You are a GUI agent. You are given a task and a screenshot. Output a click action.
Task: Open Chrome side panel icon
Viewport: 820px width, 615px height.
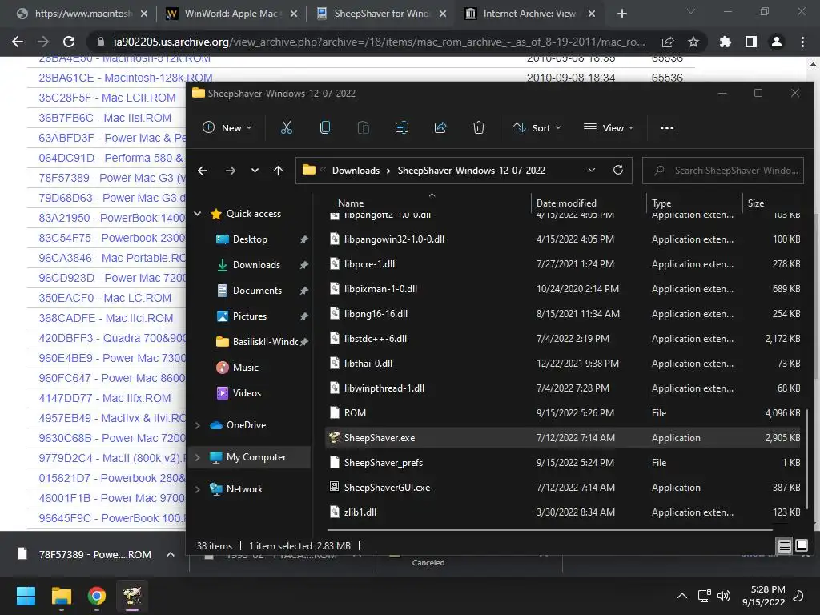[x=751, y=42]
